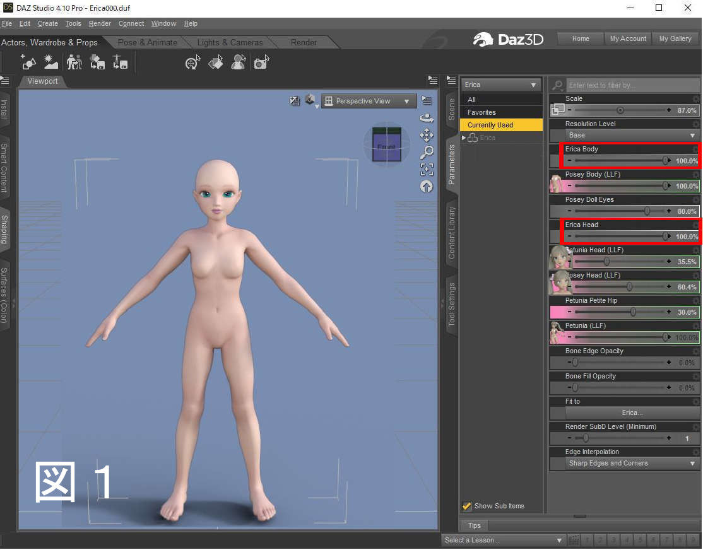Open the Window menu

pos(163,24)
